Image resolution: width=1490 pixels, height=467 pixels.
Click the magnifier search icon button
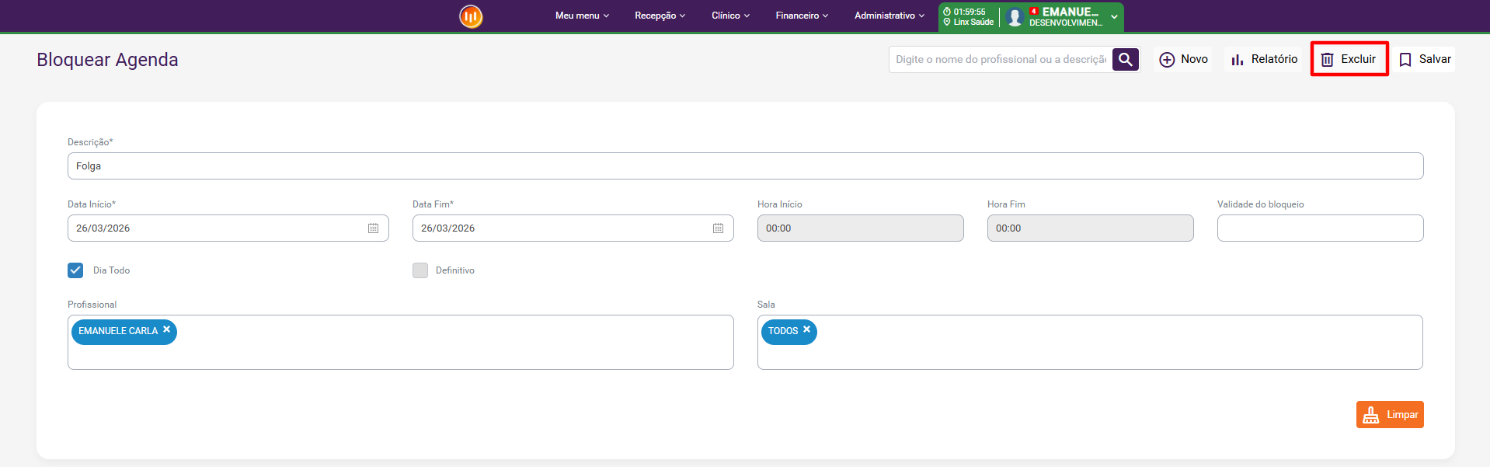point(1125,59)
